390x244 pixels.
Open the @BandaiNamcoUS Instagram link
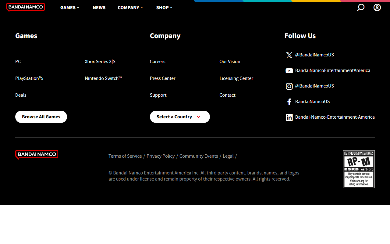click(x=314, y=86)
